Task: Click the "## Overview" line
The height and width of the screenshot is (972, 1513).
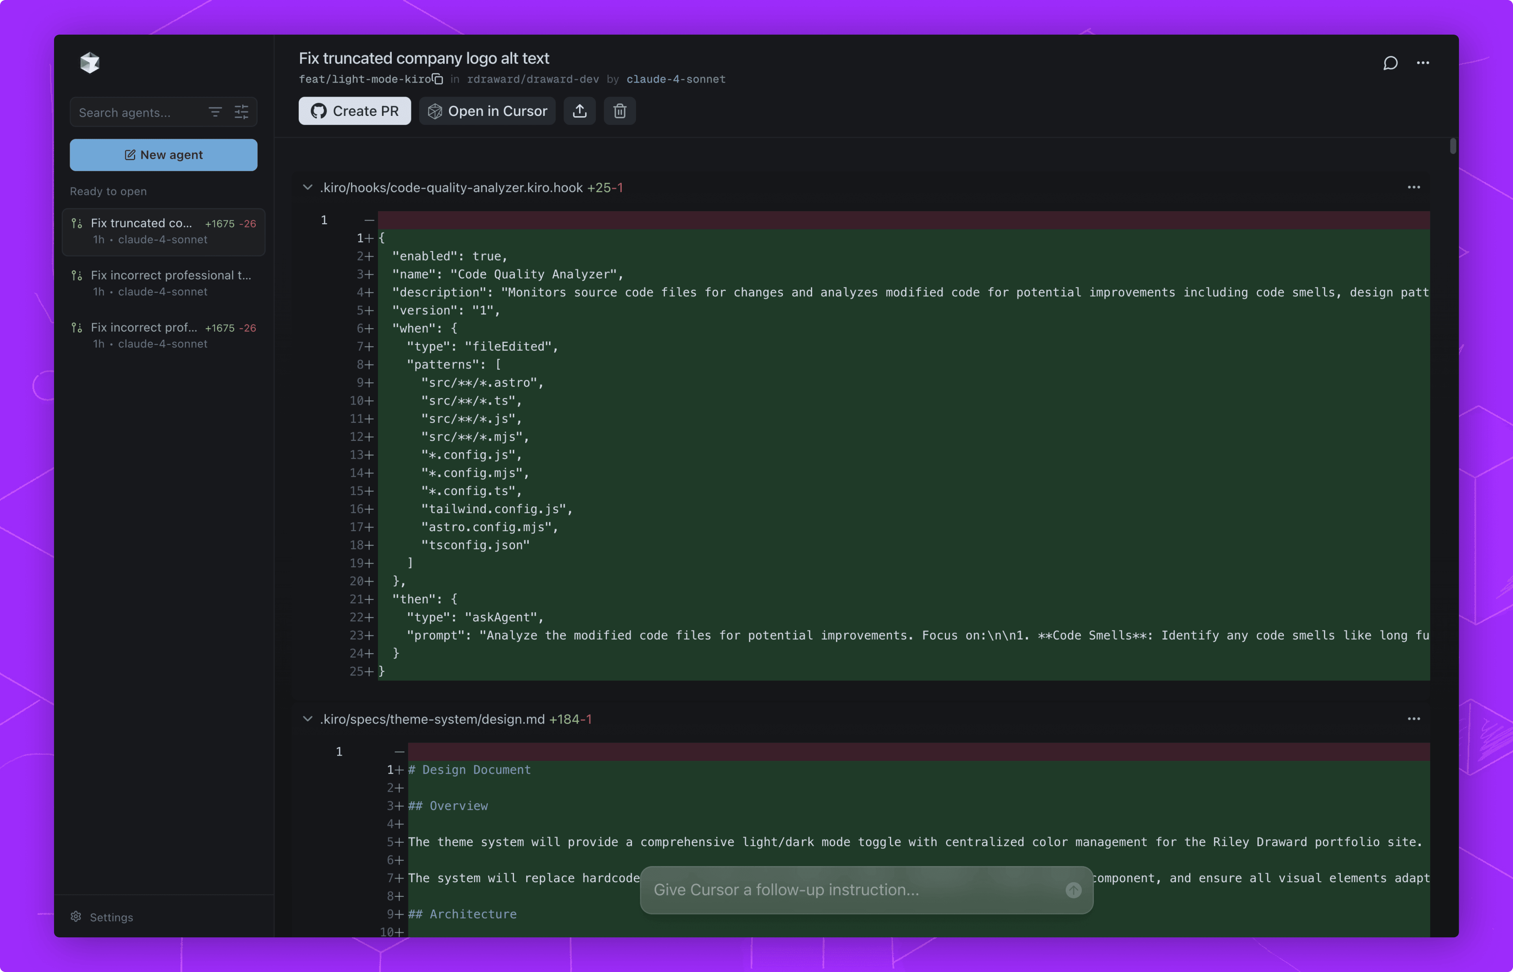Action: (x=448, y=805)
